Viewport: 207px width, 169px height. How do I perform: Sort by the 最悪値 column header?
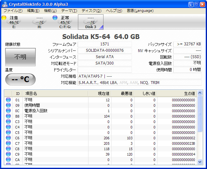[x=123, y=94]
